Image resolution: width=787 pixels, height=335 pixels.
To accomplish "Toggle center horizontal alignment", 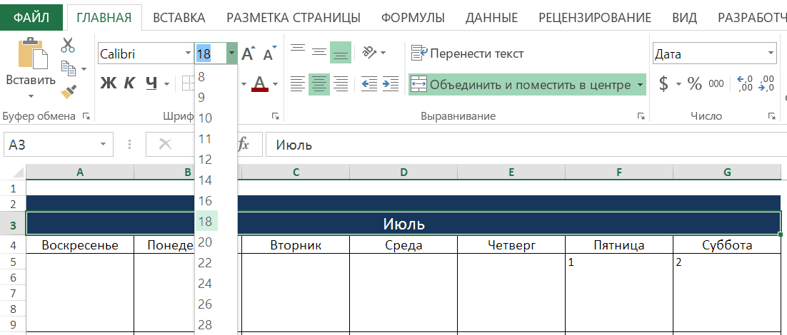I will (319, 83).
